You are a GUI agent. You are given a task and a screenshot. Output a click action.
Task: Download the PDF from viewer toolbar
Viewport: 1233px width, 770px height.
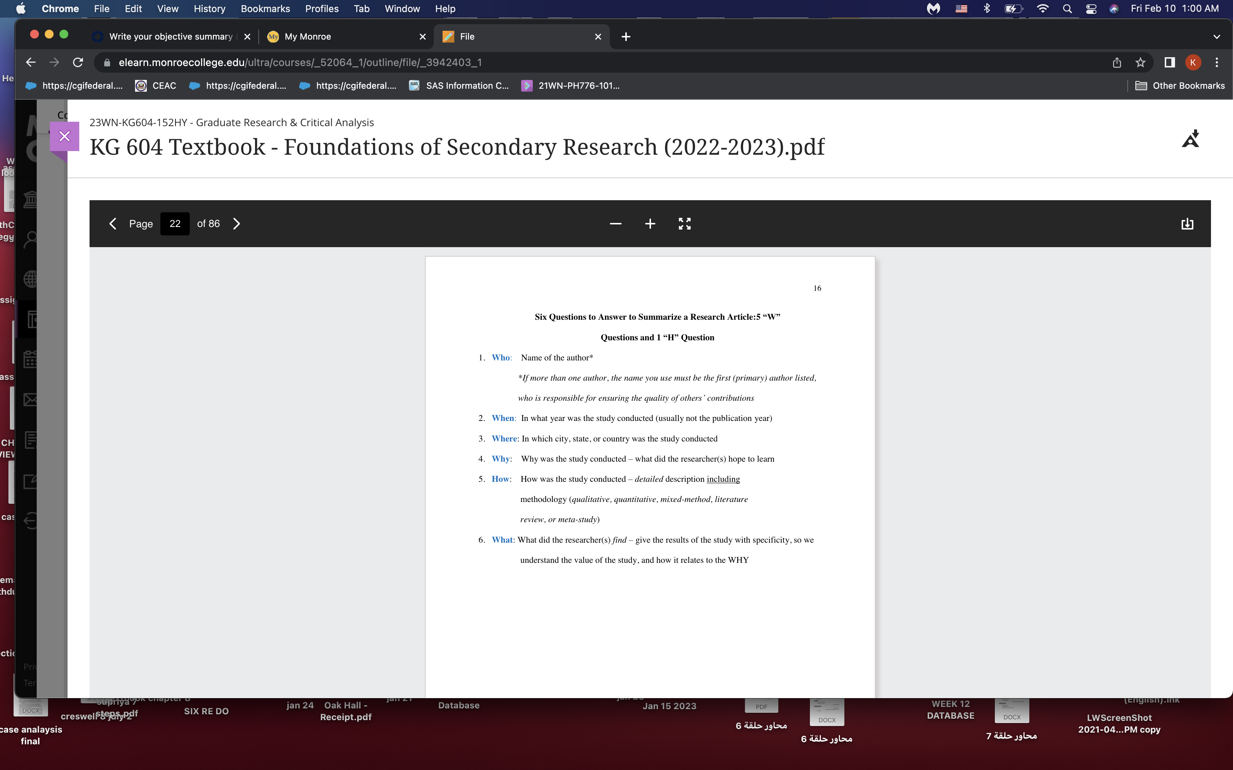click(1187, 224)
